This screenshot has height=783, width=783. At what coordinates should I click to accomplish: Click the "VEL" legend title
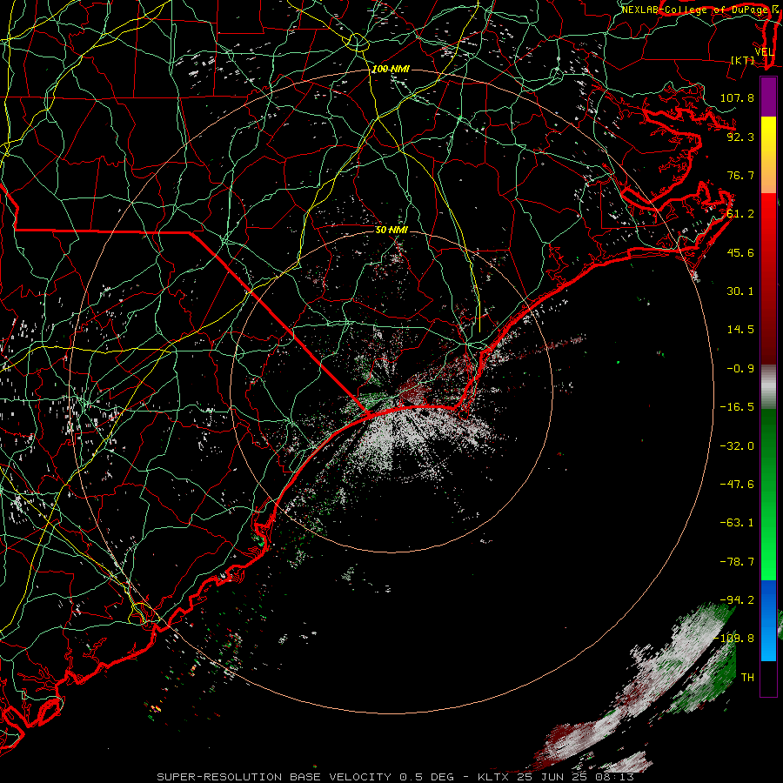coord(764,52)
